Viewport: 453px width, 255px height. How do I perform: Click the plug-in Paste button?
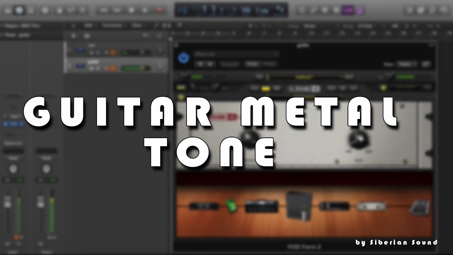pos(270,64)
